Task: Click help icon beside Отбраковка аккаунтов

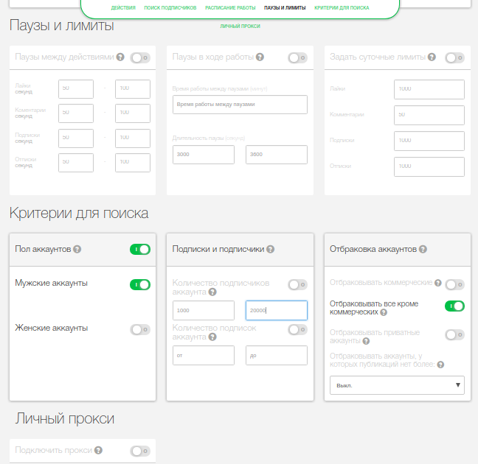Action: [423, 250]
